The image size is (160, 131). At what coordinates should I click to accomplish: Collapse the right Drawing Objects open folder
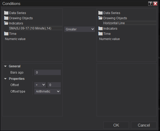(100, 18)
